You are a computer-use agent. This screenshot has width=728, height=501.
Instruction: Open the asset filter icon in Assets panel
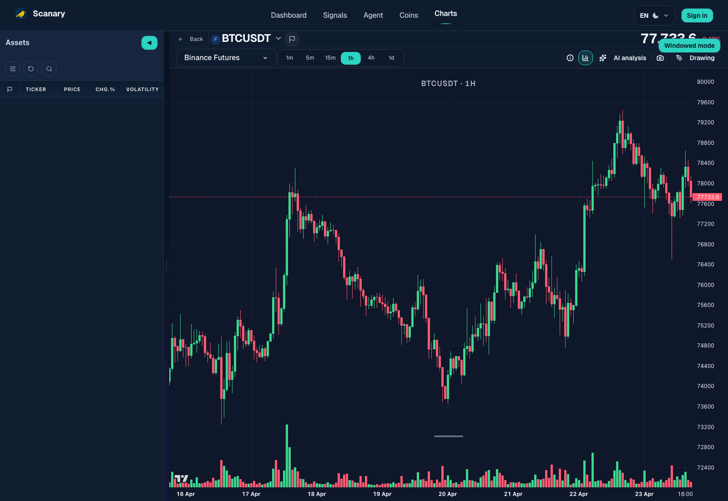(x=12, y=69)
